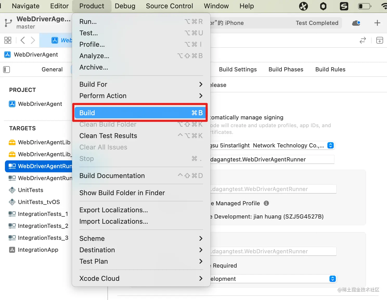
Task: Choose Build Documentation
Action: click(x=141, y=176)
